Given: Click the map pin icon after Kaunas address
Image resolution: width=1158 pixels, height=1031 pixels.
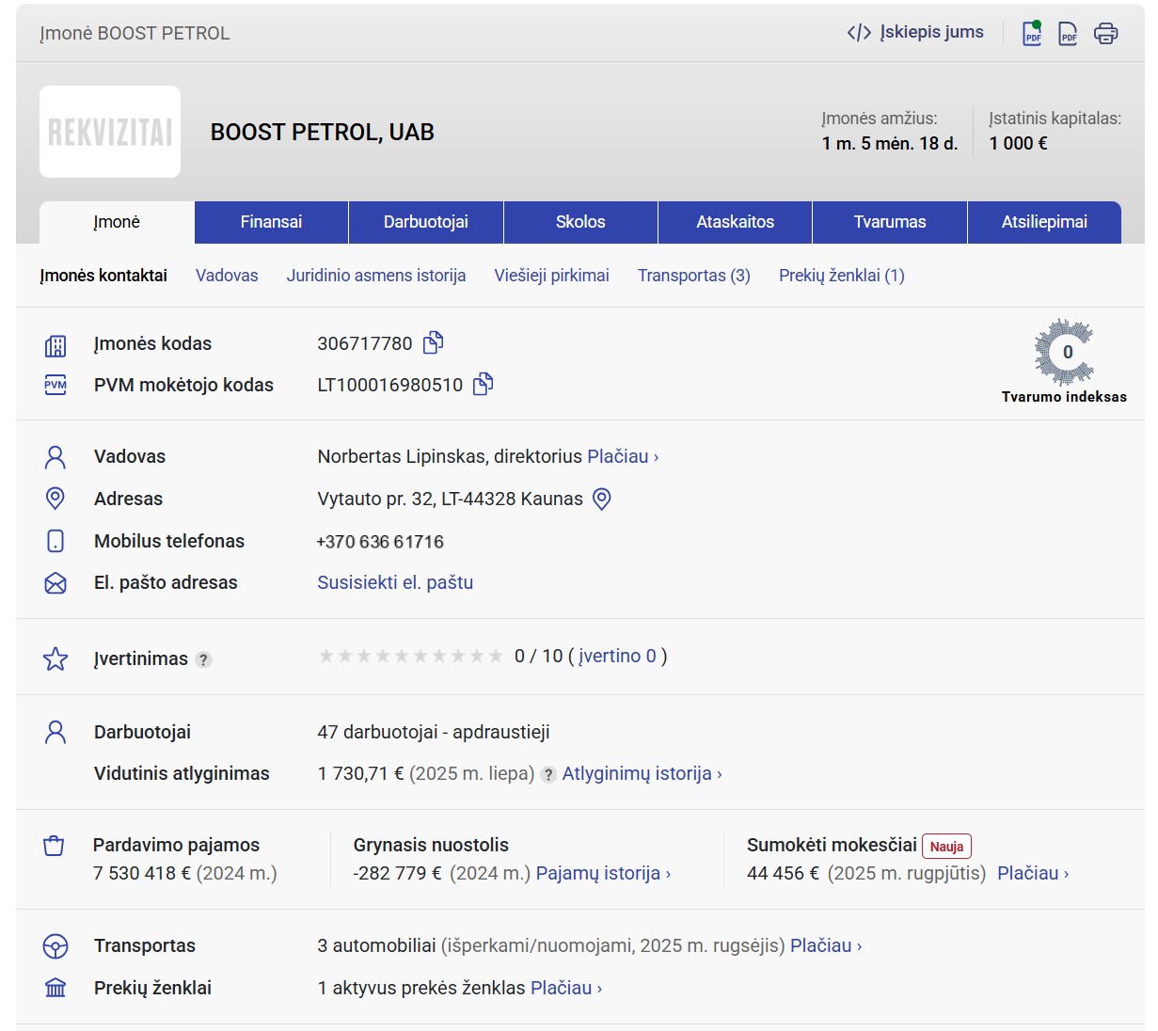Looking at the screenshot, I should 602,499.
